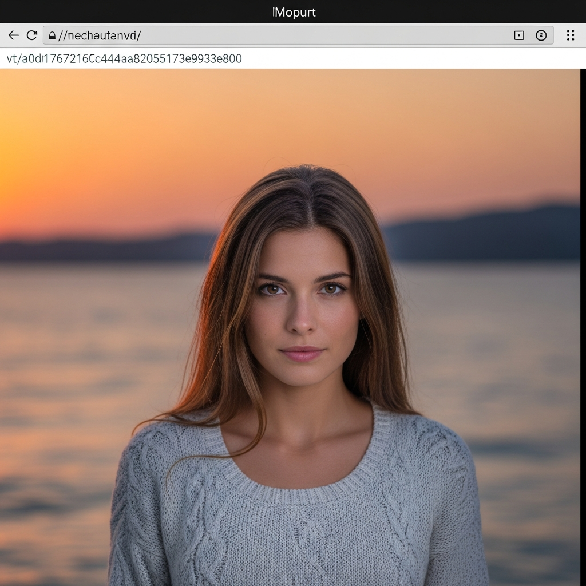Click the back arrow button
Image resolution: width=586 pixels, height=586 pixels.
tap(14, 35)
